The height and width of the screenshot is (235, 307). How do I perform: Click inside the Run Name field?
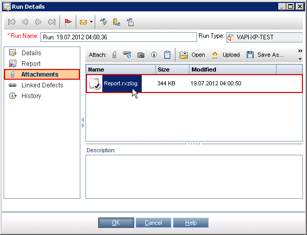[119, 37]
